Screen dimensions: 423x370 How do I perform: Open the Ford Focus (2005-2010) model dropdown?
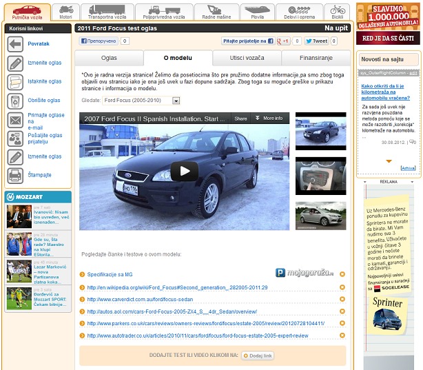(x=141, y=101)
